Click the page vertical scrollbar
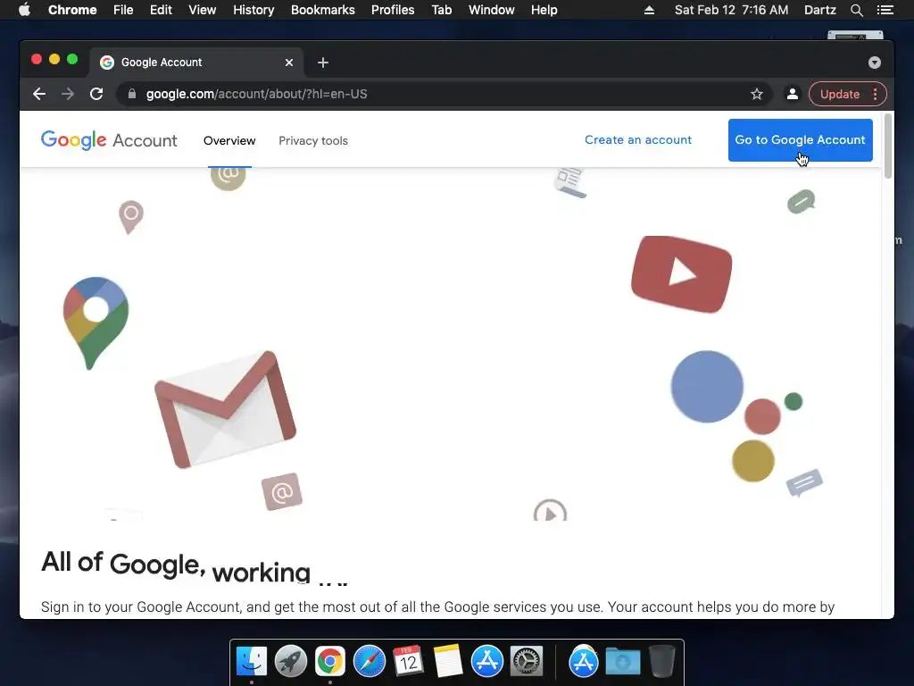This screenshot has height=686, width=914. [x=888, y=146]
